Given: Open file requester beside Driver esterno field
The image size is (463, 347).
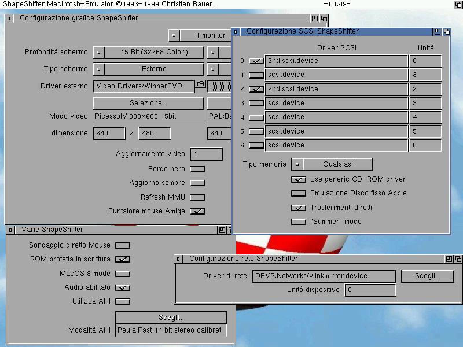Looking at the screenshot, I should pos(200,84).
